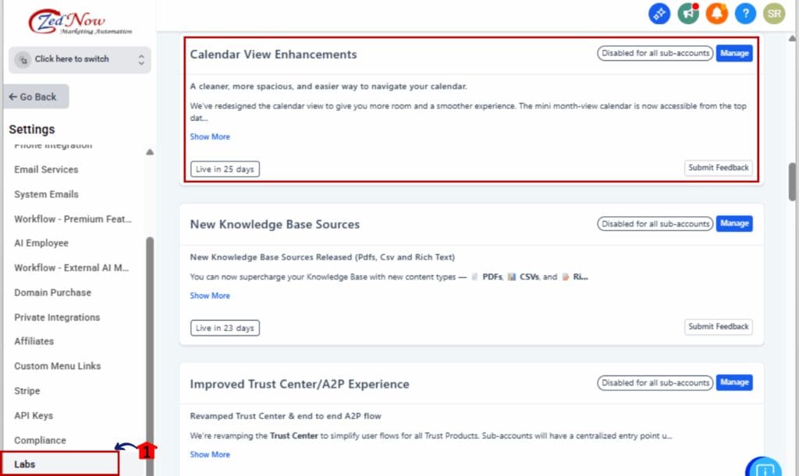This screenshot has height=476, width=799.
Task: Expand Calendar View Enhancements description via Show More
Action: pos(209,137)
